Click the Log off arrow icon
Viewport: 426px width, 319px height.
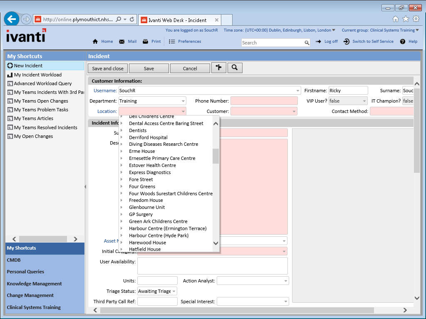(318, 42)
